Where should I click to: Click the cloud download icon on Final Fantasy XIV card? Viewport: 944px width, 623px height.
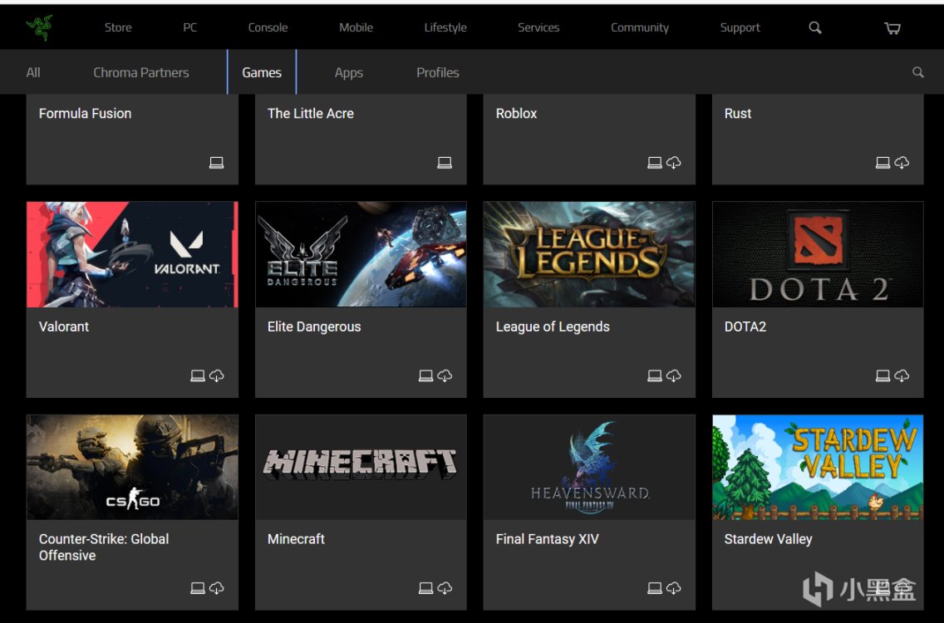[x=674, y=588]
